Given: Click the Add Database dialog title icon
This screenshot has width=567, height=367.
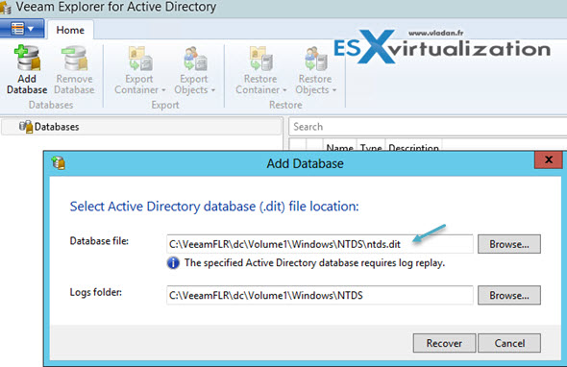Looking at the screenshot, I should [59, 163].
